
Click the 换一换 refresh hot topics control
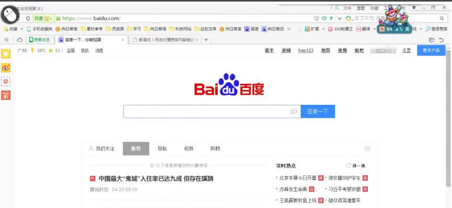(x=356, y=166)
